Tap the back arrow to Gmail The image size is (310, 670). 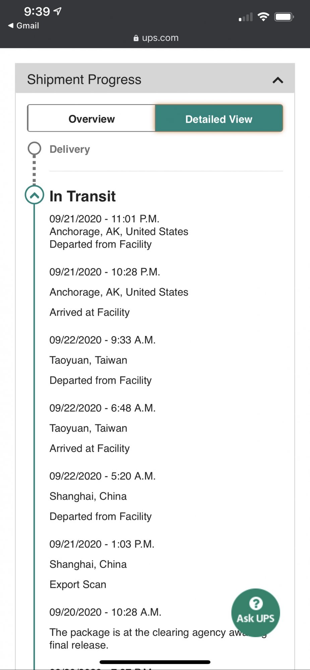pos(11,25)
